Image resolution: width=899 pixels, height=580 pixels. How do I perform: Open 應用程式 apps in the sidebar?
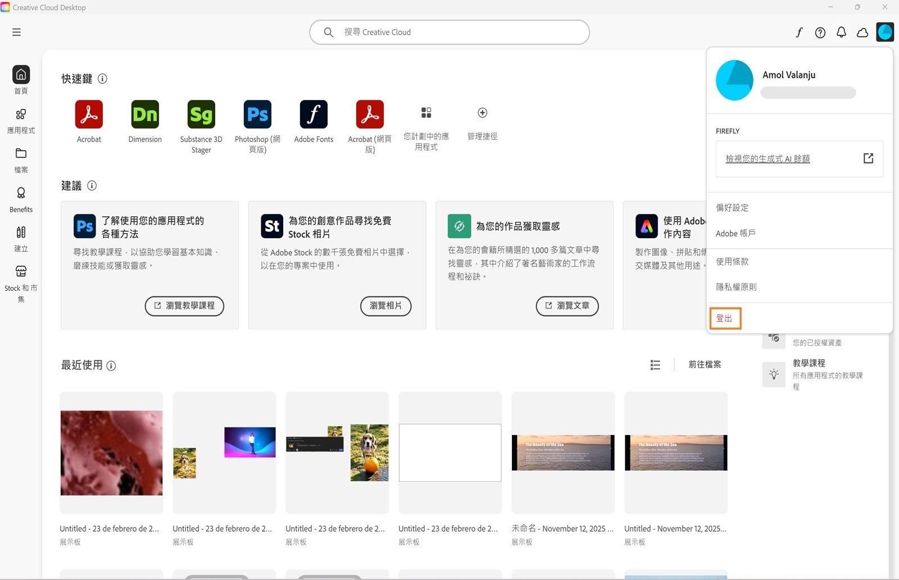pyautogui.click(x=21, y=121)
